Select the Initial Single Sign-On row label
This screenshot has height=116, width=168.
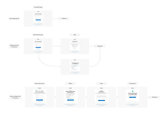[14, 18]
